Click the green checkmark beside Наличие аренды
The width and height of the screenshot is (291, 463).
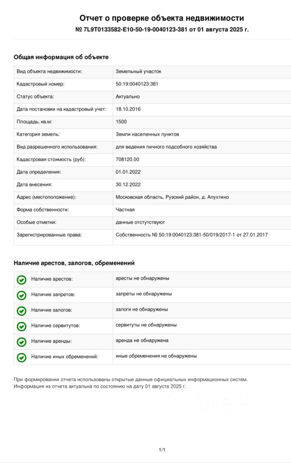(x=21, y=342)
